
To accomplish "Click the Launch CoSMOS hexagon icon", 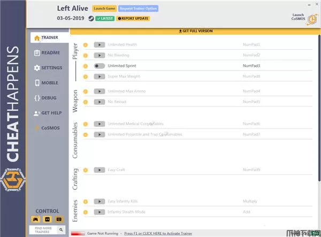I will pos(312,19).
